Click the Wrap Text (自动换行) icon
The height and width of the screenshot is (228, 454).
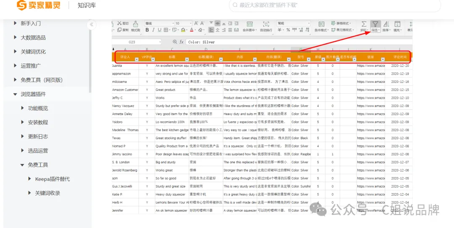click(266, 24)
